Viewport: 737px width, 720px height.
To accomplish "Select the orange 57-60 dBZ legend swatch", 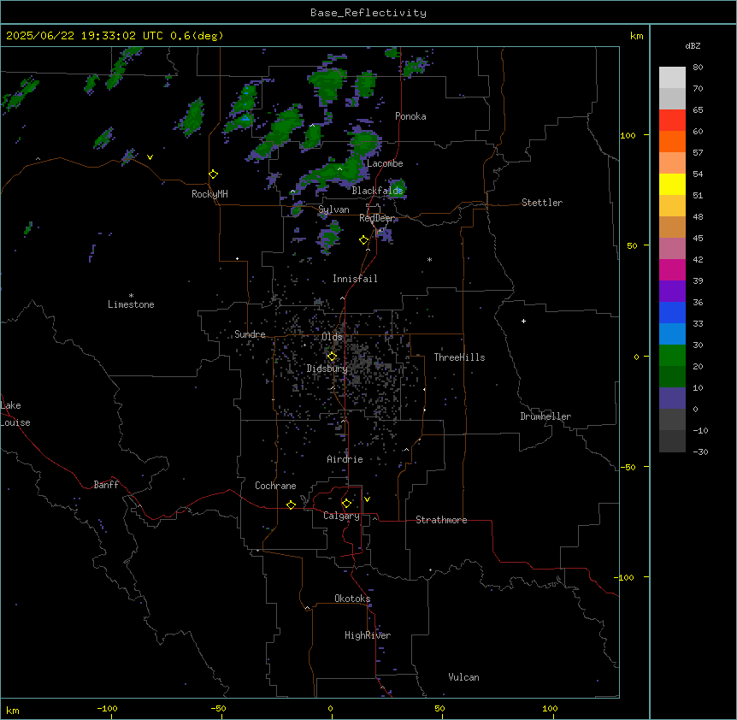I will [x=672, y=141].
